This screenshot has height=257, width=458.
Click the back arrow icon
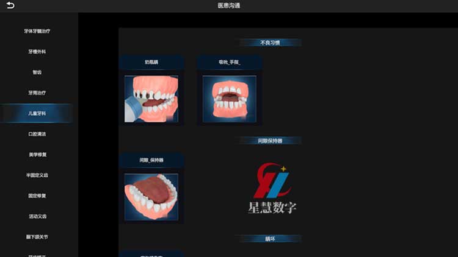(10, 5)
